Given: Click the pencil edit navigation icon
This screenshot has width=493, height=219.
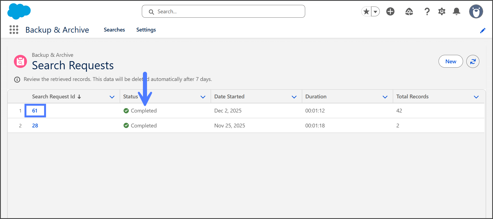Looking at the screenshot, I should pyautogui.click(x=482, y=31).
